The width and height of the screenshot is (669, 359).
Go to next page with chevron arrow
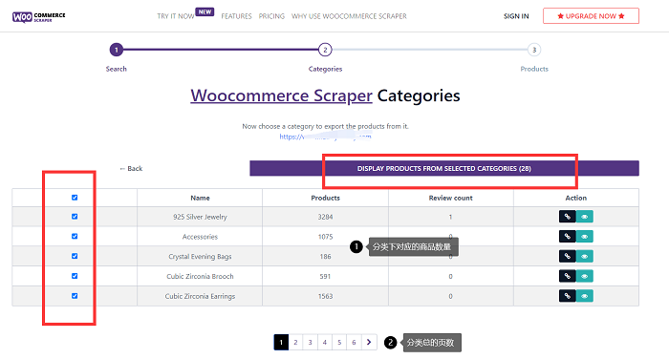pyautogui.click(x=369, y=342)
